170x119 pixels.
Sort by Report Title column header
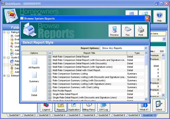coord(90,53)
